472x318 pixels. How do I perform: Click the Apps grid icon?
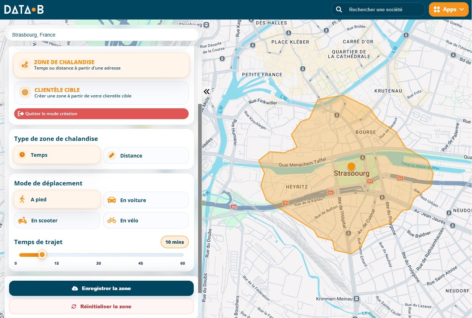437,9
